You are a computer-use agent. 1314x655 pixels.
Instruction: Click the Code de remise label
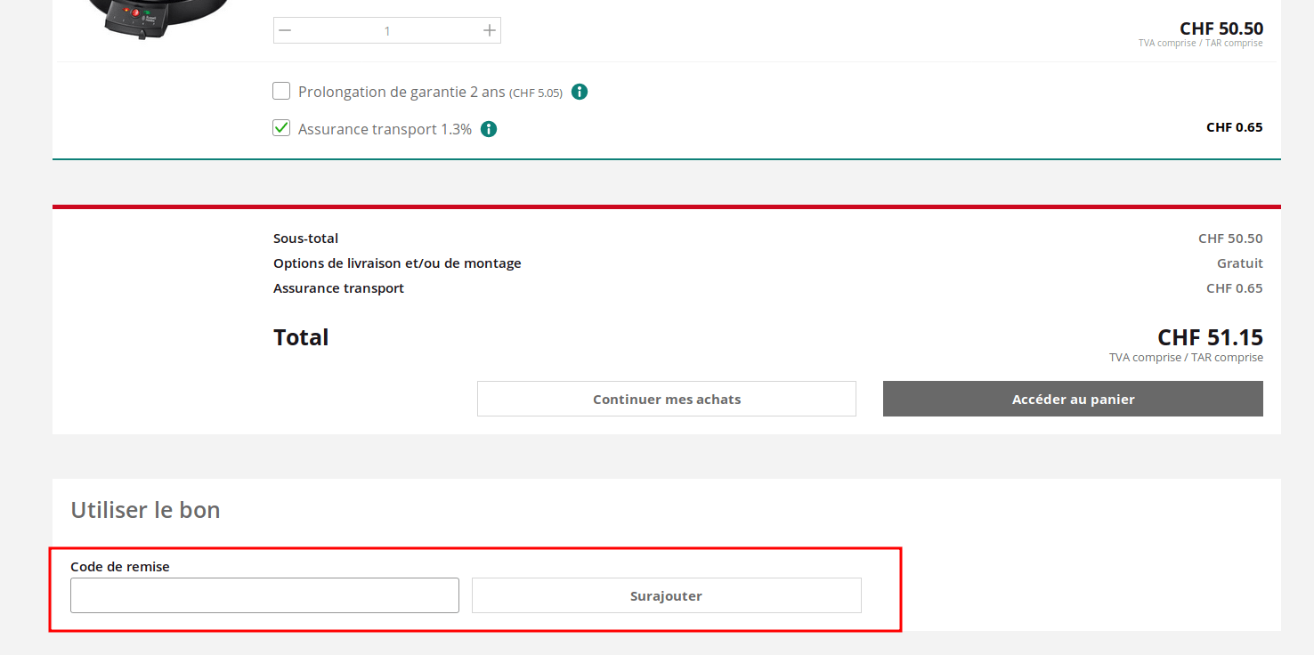120,566
